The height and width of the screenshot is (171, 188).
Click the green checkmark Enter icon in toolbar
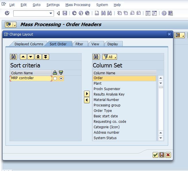pyautogui.click(x=7, y=13)
